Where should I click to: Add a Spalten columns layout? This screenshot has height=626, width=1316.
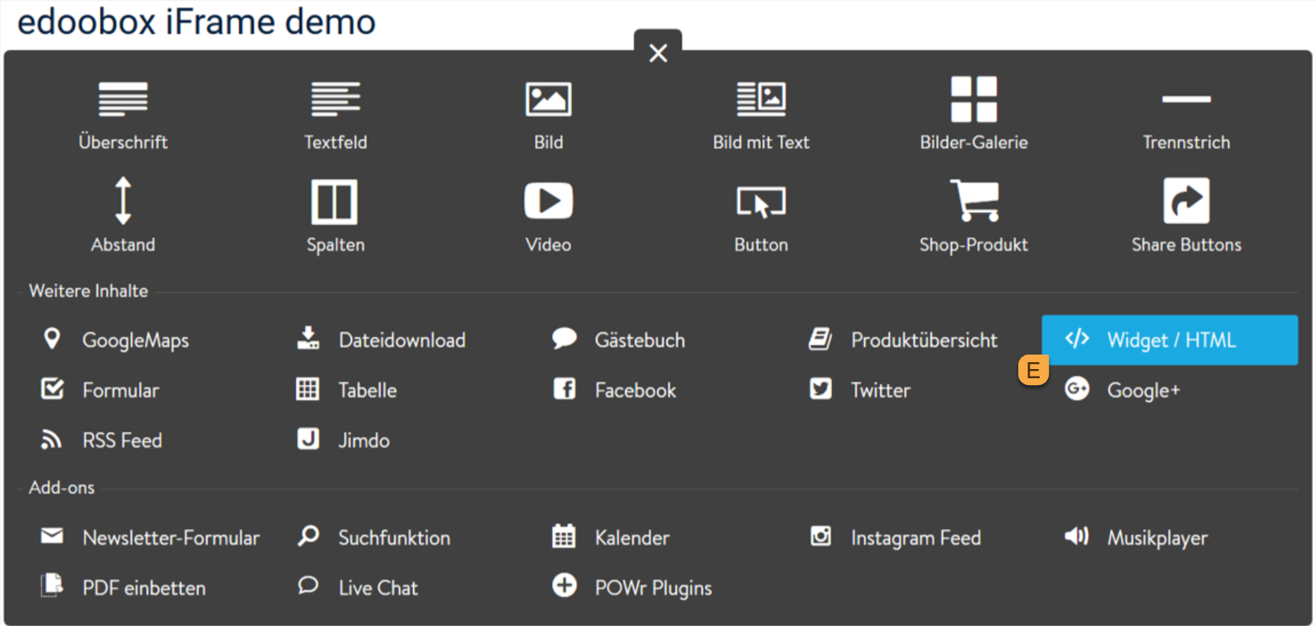tap(335, 215)
